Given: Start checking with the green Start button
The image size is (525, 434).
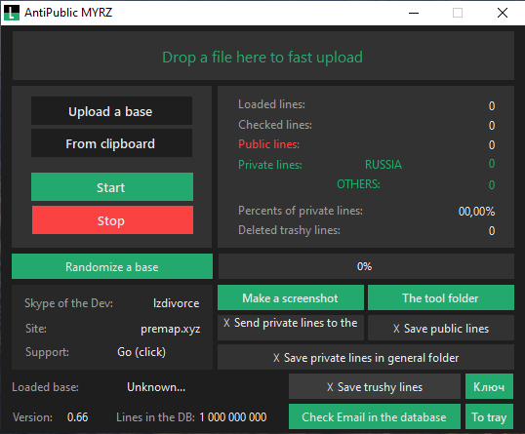Looking at the screenshot, I should click(112, 187).
